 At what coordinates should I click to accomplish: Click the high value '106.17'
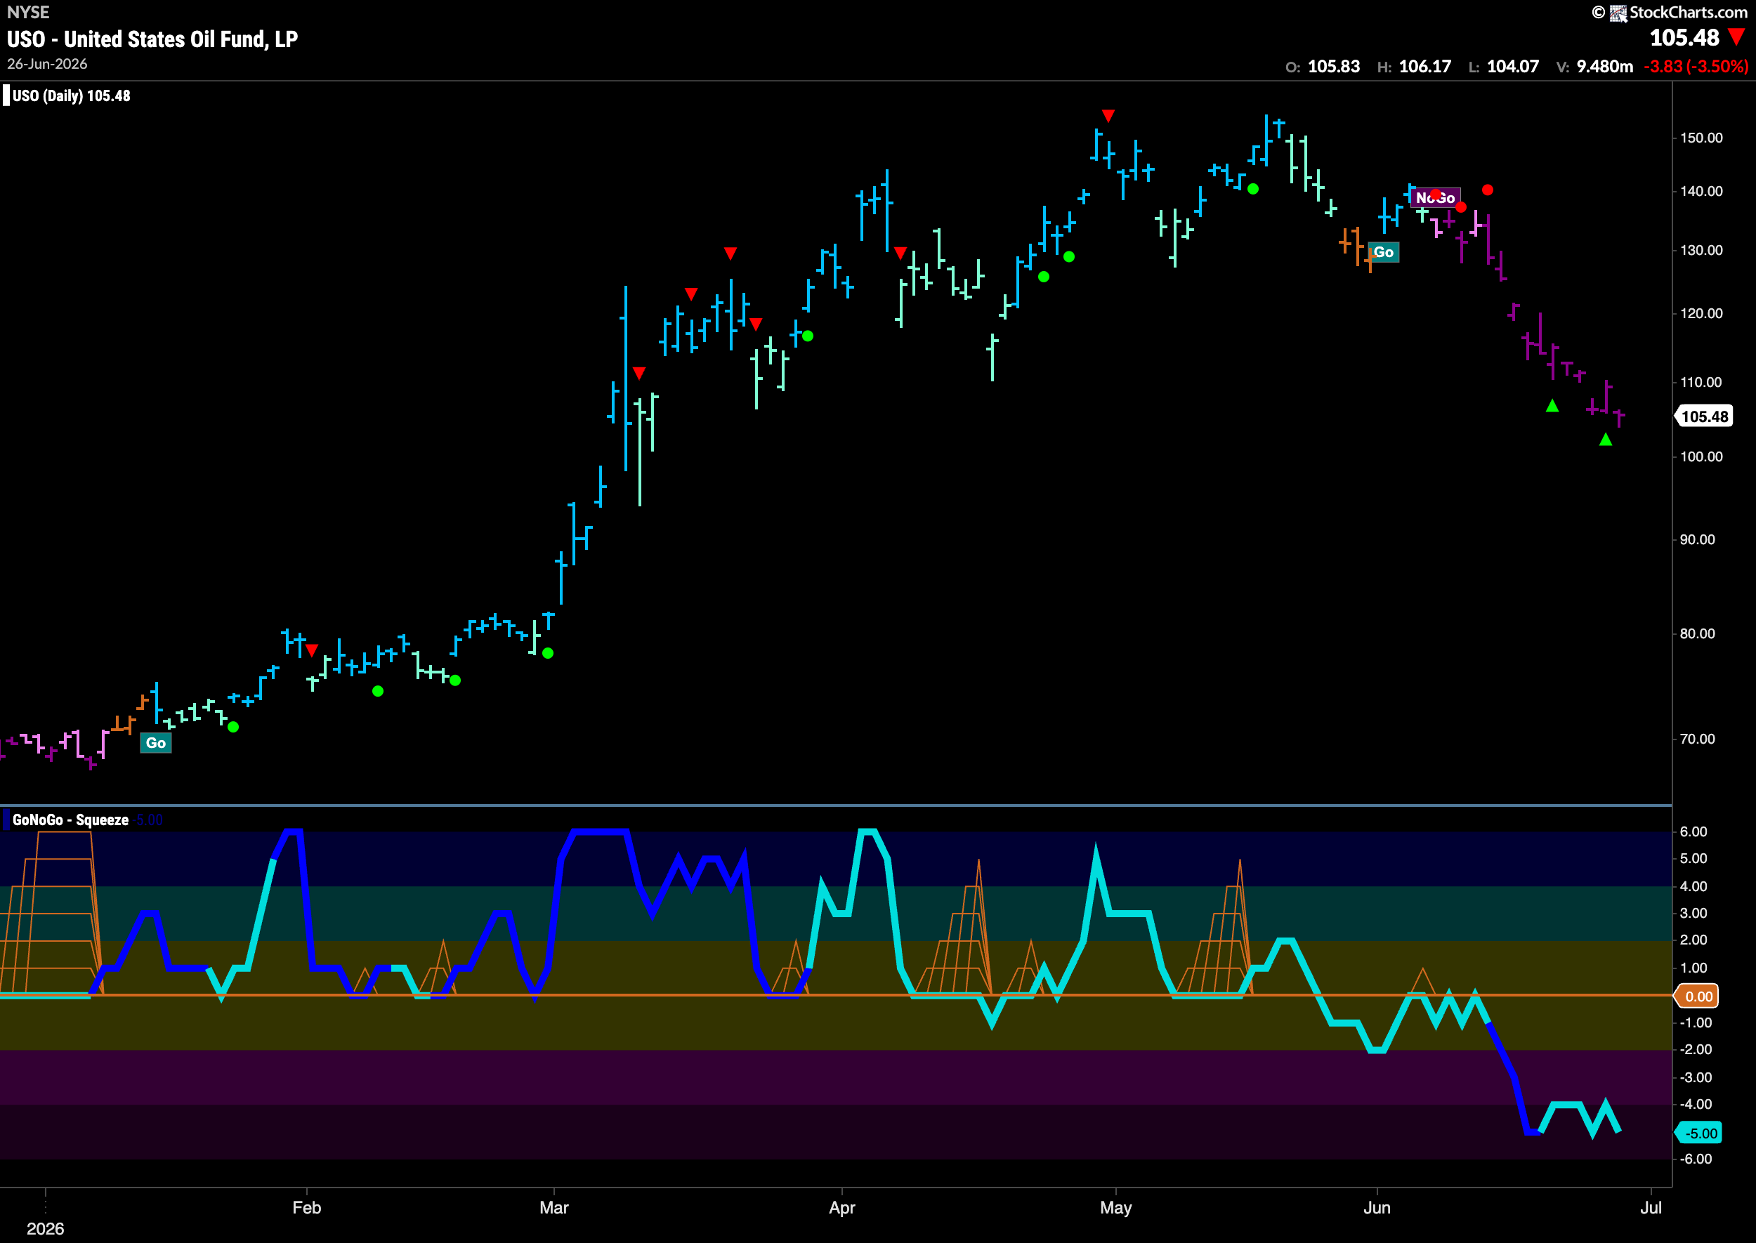click(x=1424, y=67)
